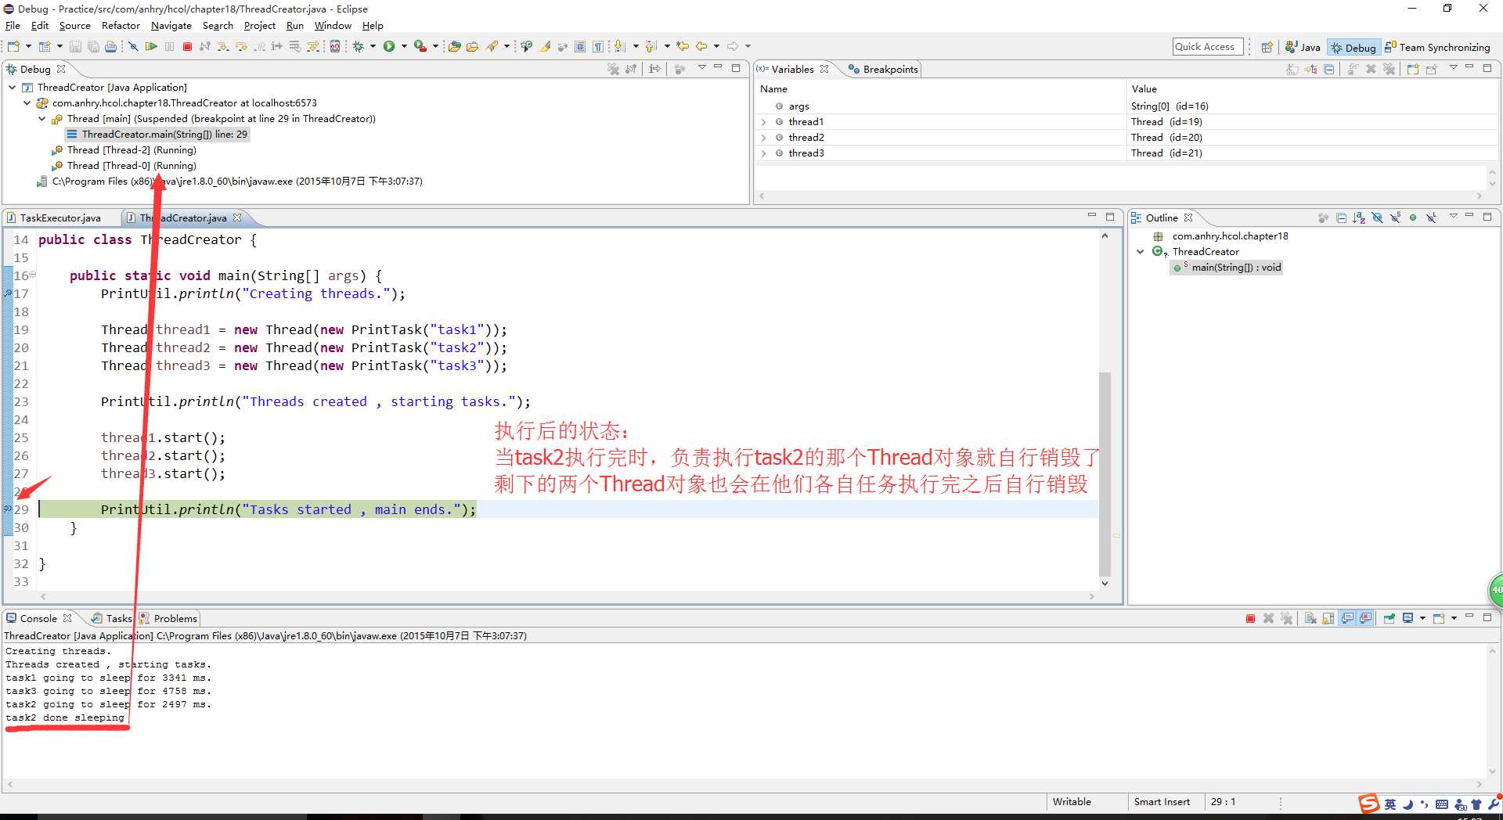Close the ThreadCreator.java editor tab
This screenshot has width=1503, height=820.
coord(237,218)
